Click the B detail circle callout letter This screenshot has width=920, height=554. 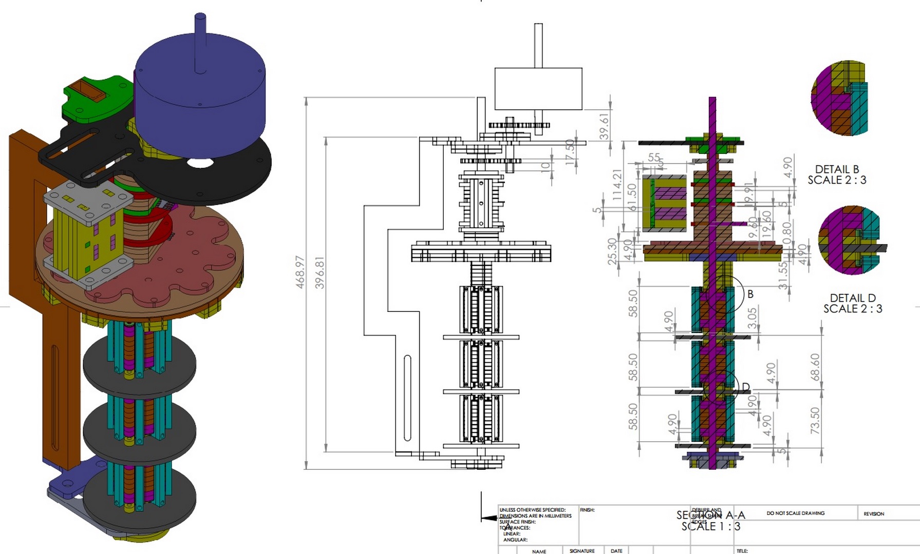(x=750, y=294)
